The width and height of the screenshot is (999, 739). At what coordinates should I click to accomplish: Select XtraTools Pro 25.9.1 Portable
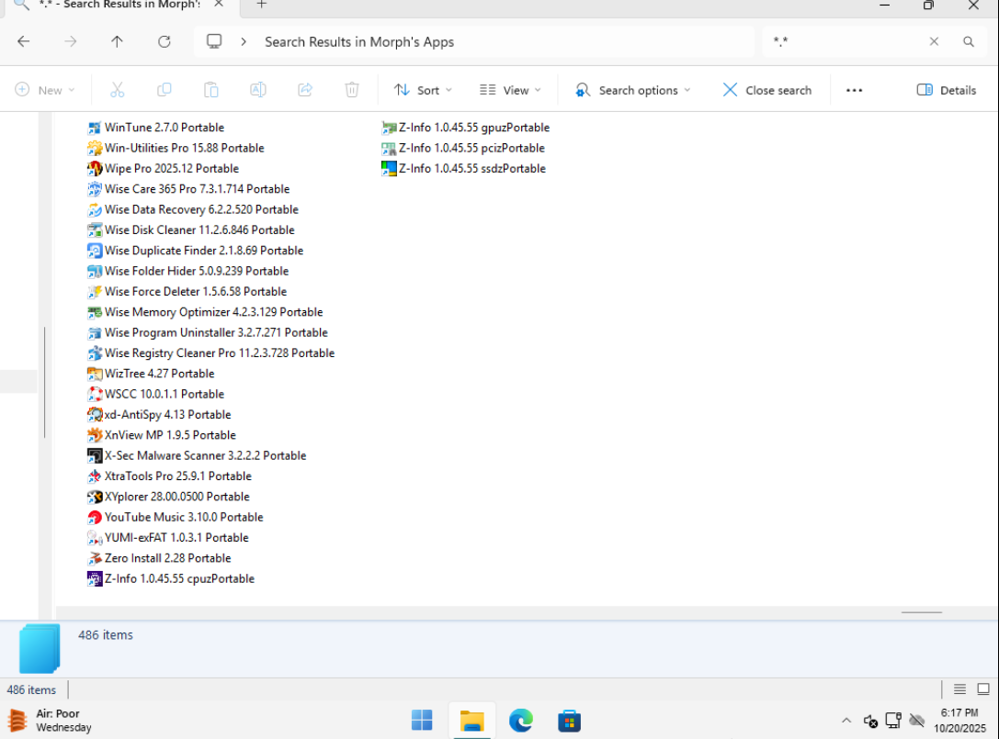click(x=177, y=476)
